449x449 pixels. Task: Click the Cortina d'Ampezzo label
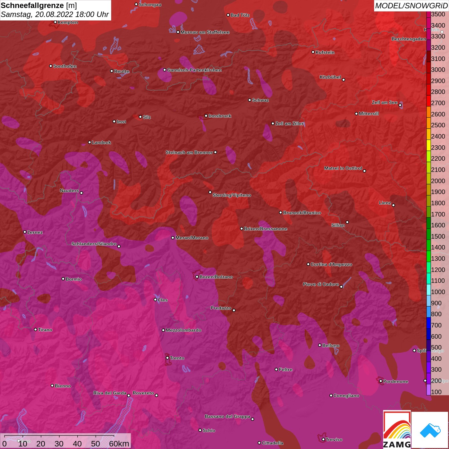pyautogui.click(x=331, y=264)
